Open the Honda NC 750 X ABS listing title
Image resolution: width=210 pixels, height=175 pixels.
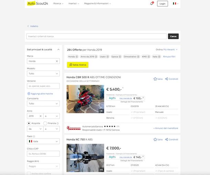click(x=80, y=140)
